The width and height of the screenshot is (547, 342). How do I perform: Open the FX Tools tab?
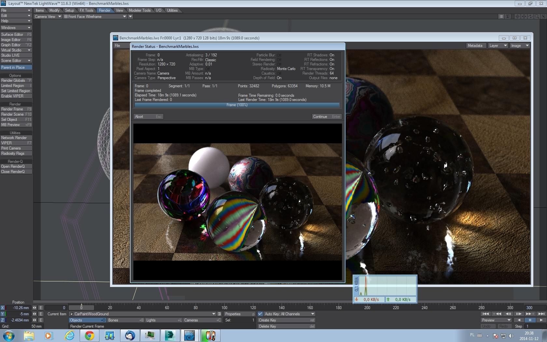86,10
